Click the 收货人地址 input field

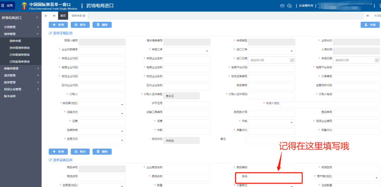[329, 105]
